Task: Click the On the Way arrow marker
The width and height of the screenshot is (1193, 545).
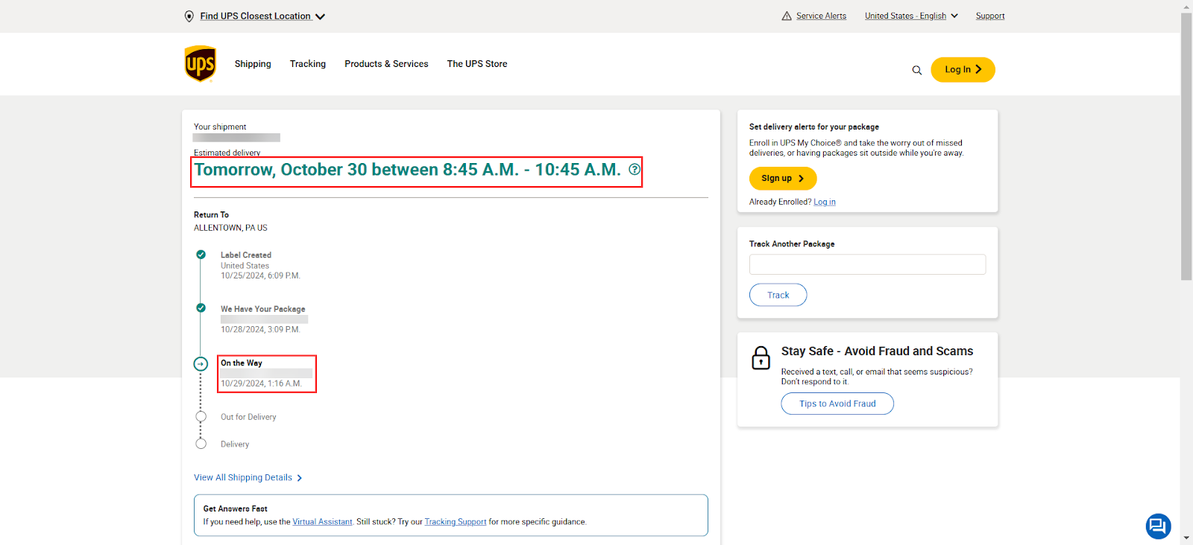Action: [201, 364]
